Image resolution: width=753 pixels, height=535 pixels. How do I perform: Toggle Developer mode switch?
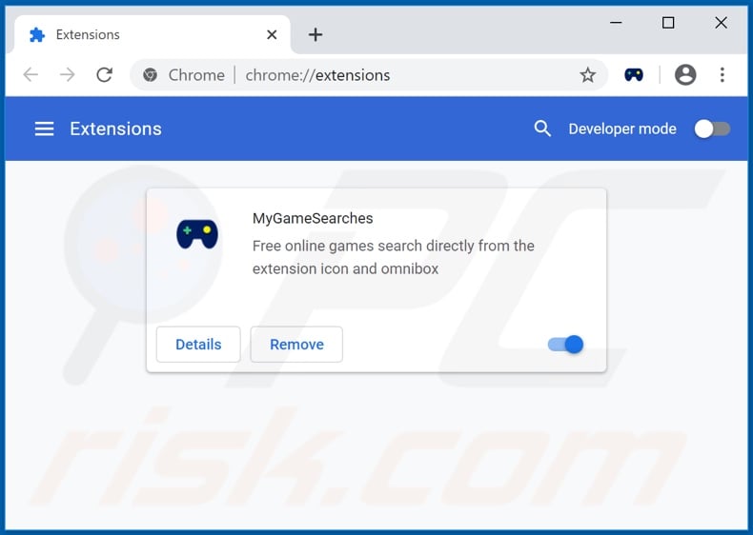click(x=712, y=129)
